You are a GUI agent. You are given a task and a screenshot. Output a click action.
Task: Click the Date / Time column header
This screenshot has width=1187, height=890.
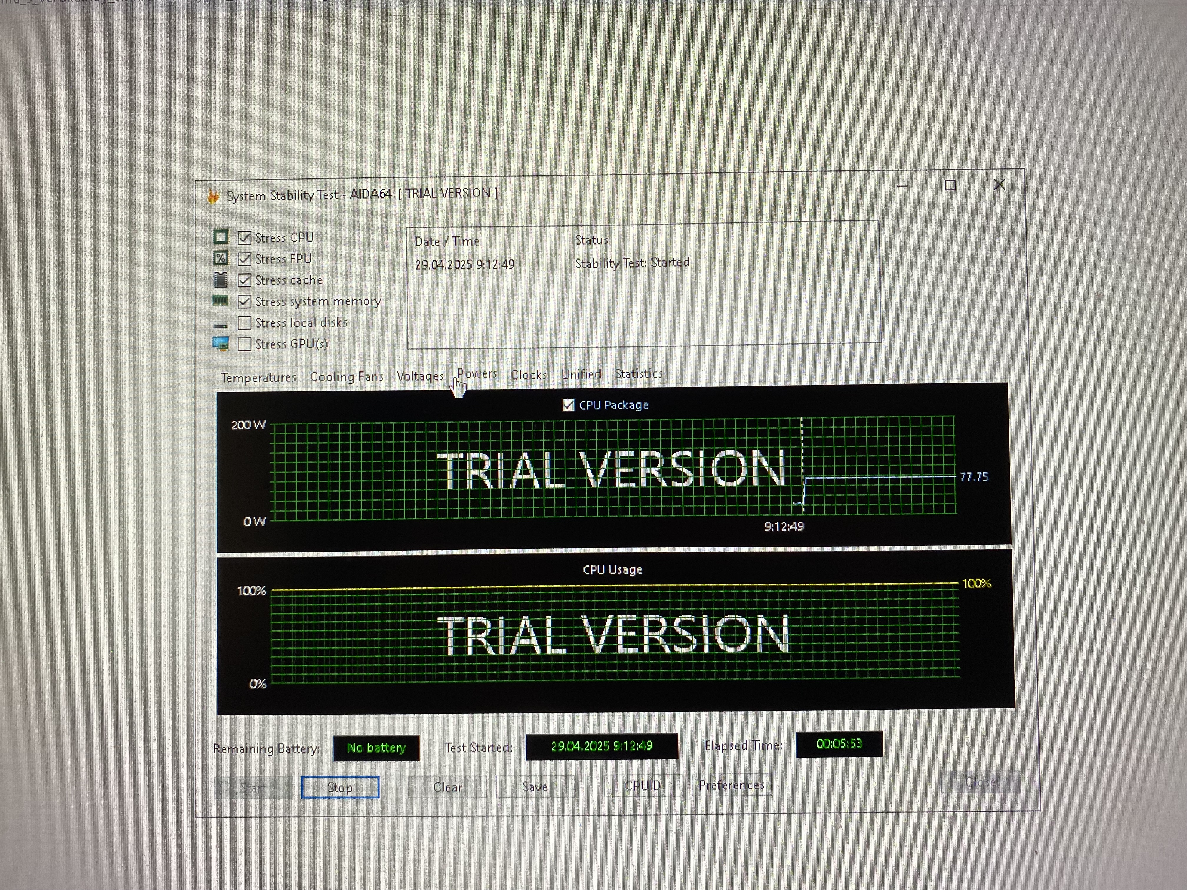447,241
